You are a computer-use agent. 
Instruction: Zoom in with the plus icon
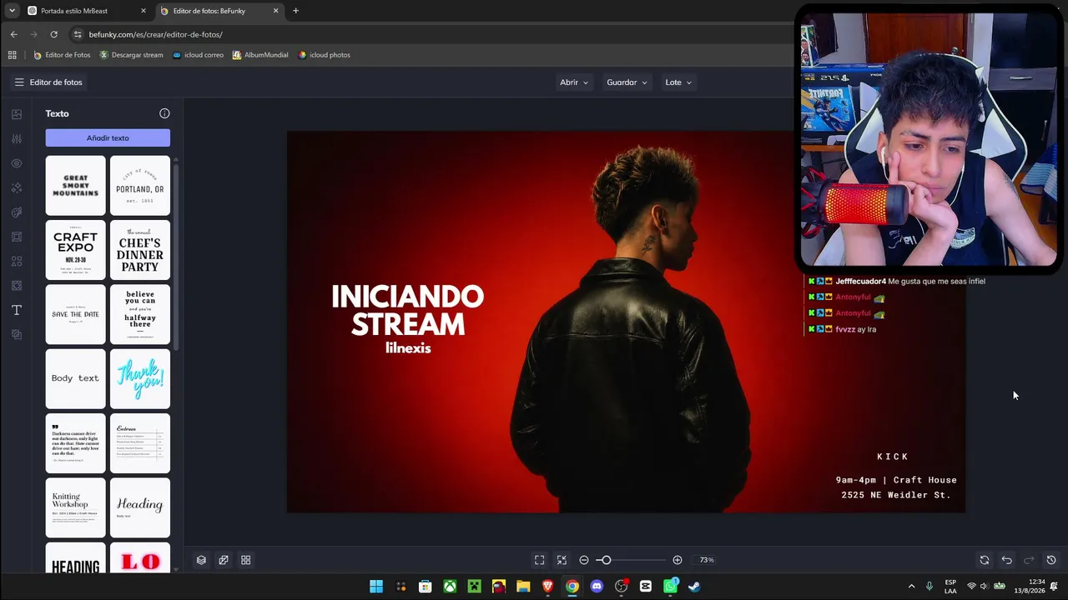tap(678, 560)
